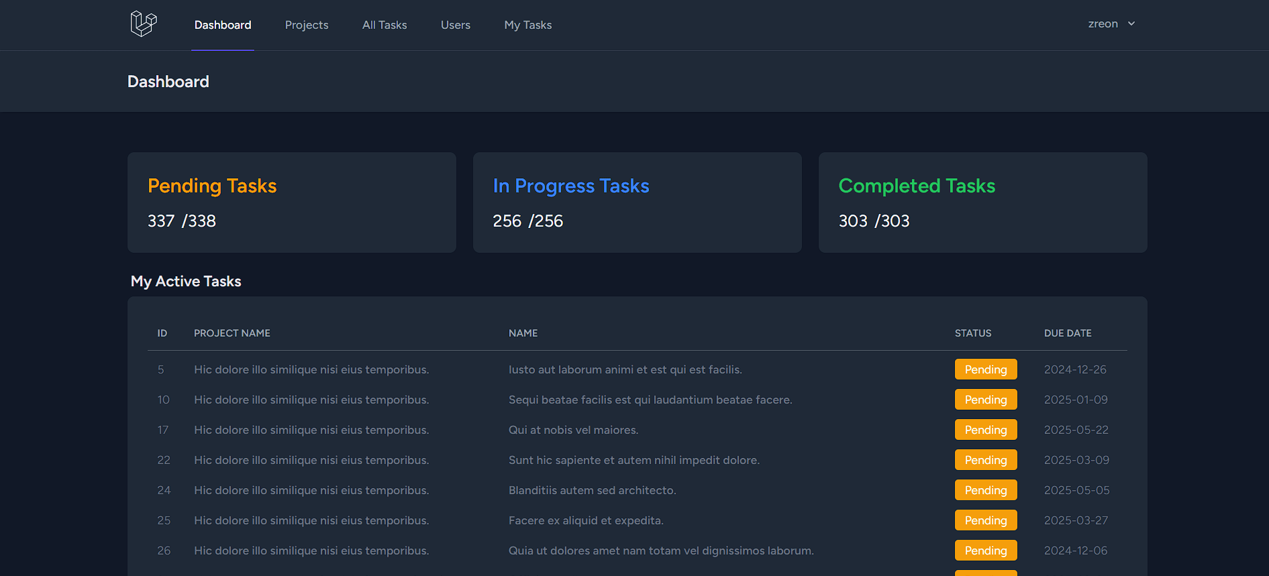The image size is (1269, 576).
Task: Click the Laravel logo icon
Action: [144, 24]
